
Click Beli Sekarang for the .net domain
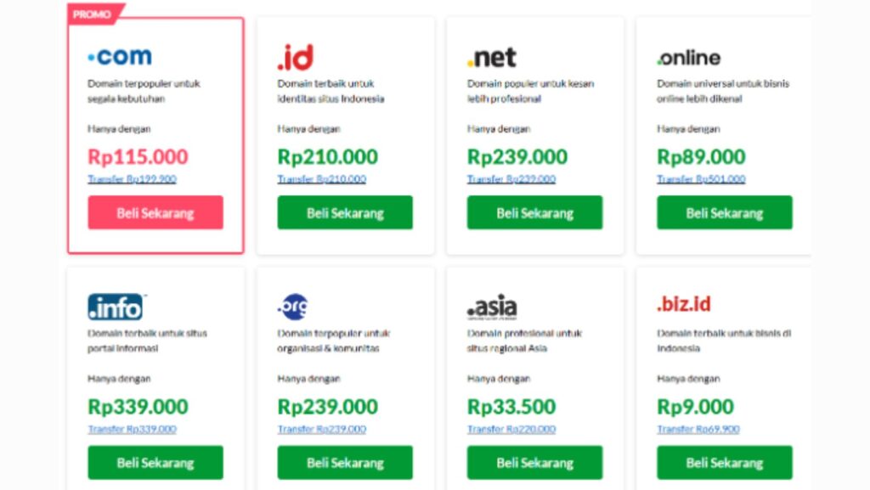point(535,212)
